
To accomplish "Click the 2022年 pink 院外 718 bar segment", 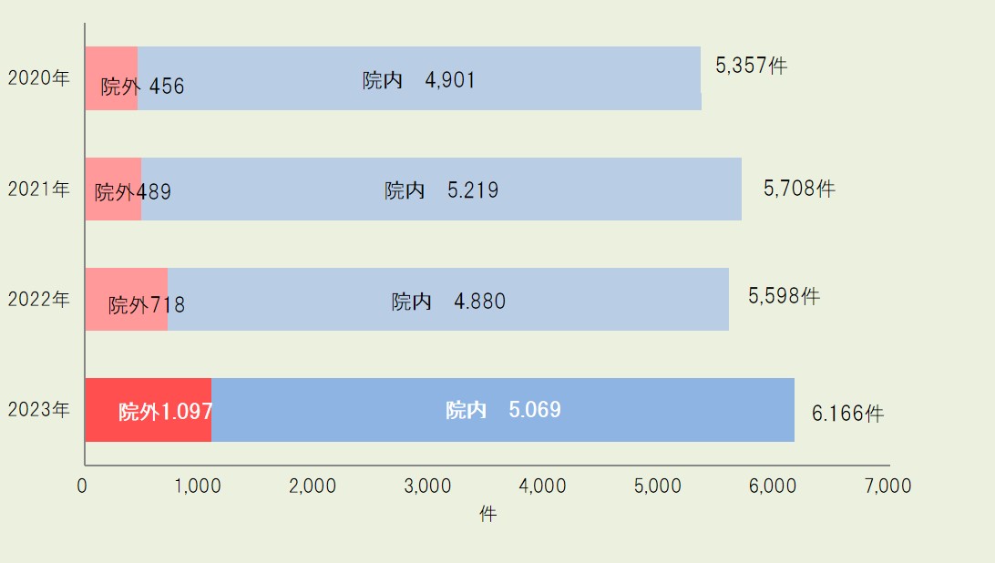I will pyautogui.click(x=127, y=299).
